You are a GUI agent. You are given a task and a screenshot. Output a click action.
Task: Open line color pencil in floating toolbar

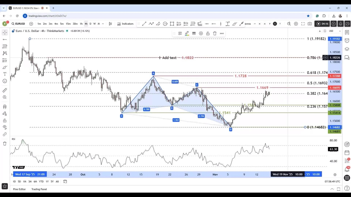pyautogui.click(x=187, y=33)
